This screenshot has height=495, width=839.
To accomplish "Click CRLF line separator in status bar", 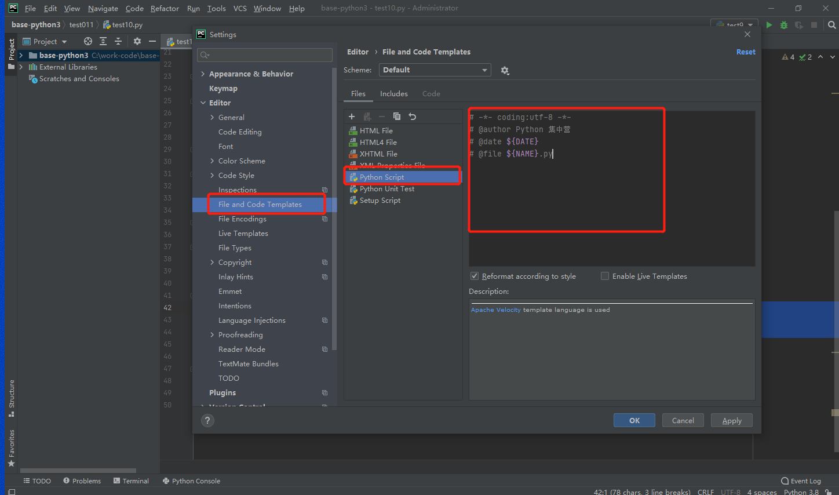I will (x=706, y=492).
